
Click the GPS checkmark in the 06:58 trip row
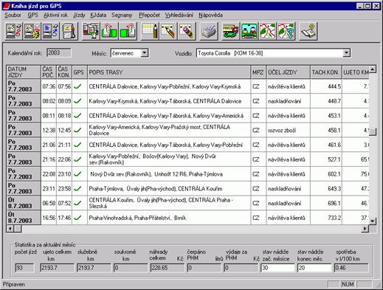click(77, 203)
